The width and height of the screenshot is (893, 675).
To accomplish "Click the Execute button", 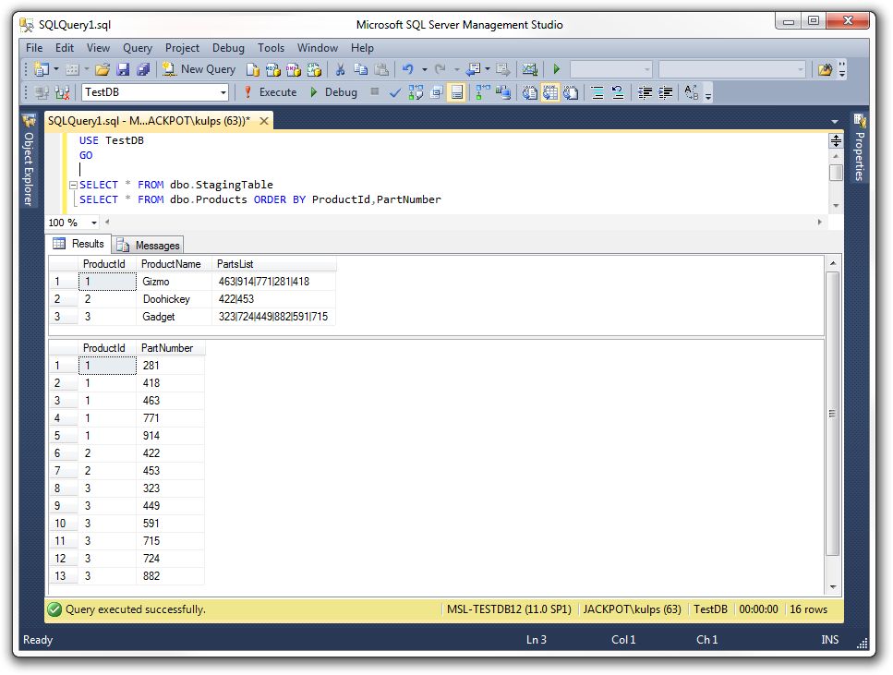I will coord(269,92).
